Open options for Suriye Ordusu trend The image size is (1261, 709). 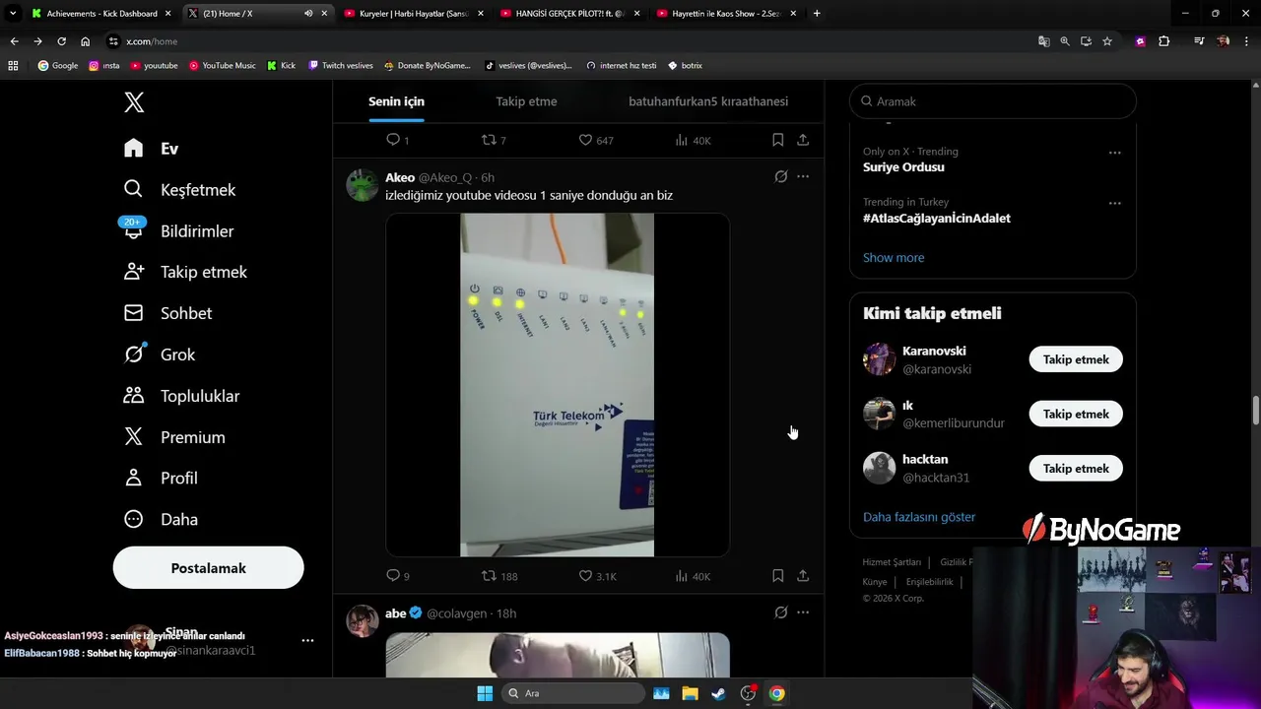click(x=1114, y=153)
